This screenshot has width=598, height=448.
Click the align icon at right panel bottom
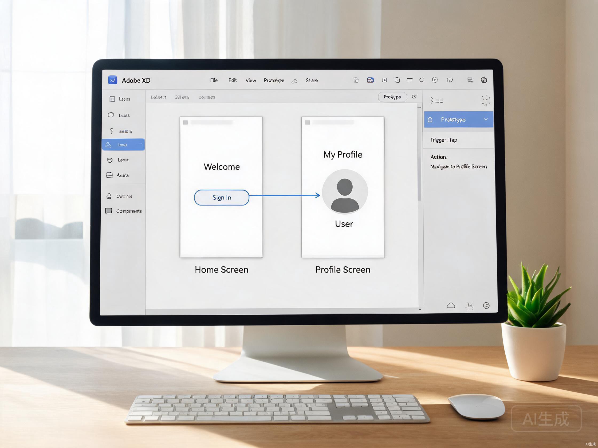point(469,306)
